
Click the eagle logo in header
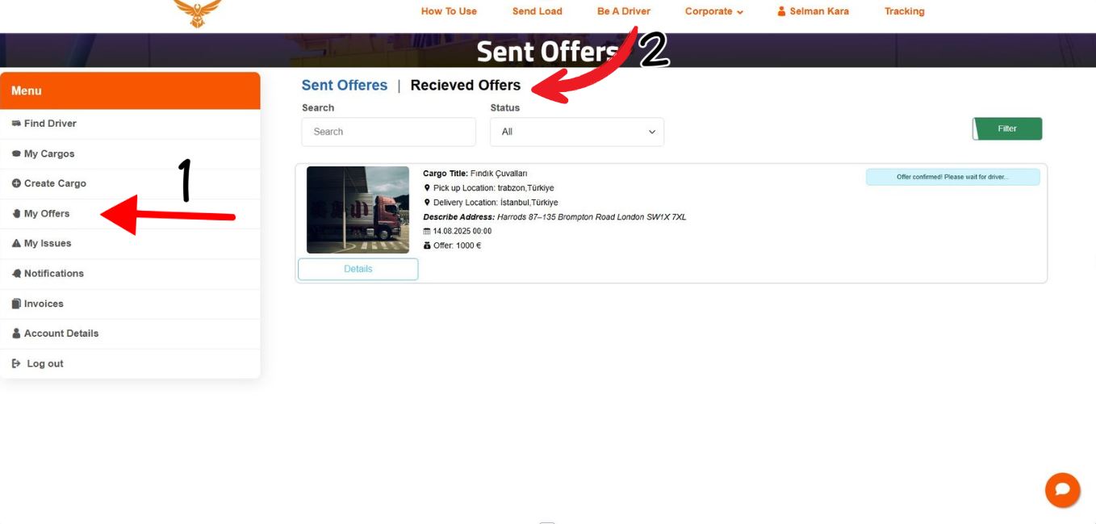pos(197,12)
